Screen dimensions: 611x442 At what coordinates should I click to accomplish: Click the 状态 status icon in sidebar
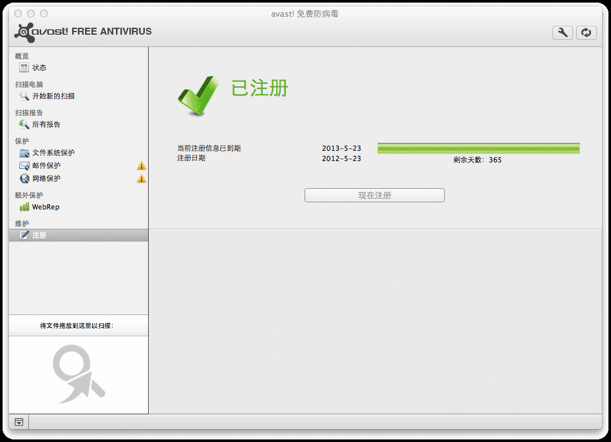coord(24,68)
